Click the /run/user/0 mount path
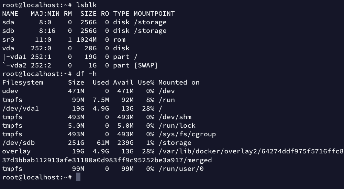The width and height of the screenshot is (344, 189). point(181,169)
